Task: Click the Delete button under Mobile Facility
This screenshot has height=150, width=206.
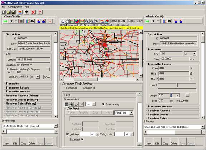Action: pyautogui.click(x=174, y=142)
